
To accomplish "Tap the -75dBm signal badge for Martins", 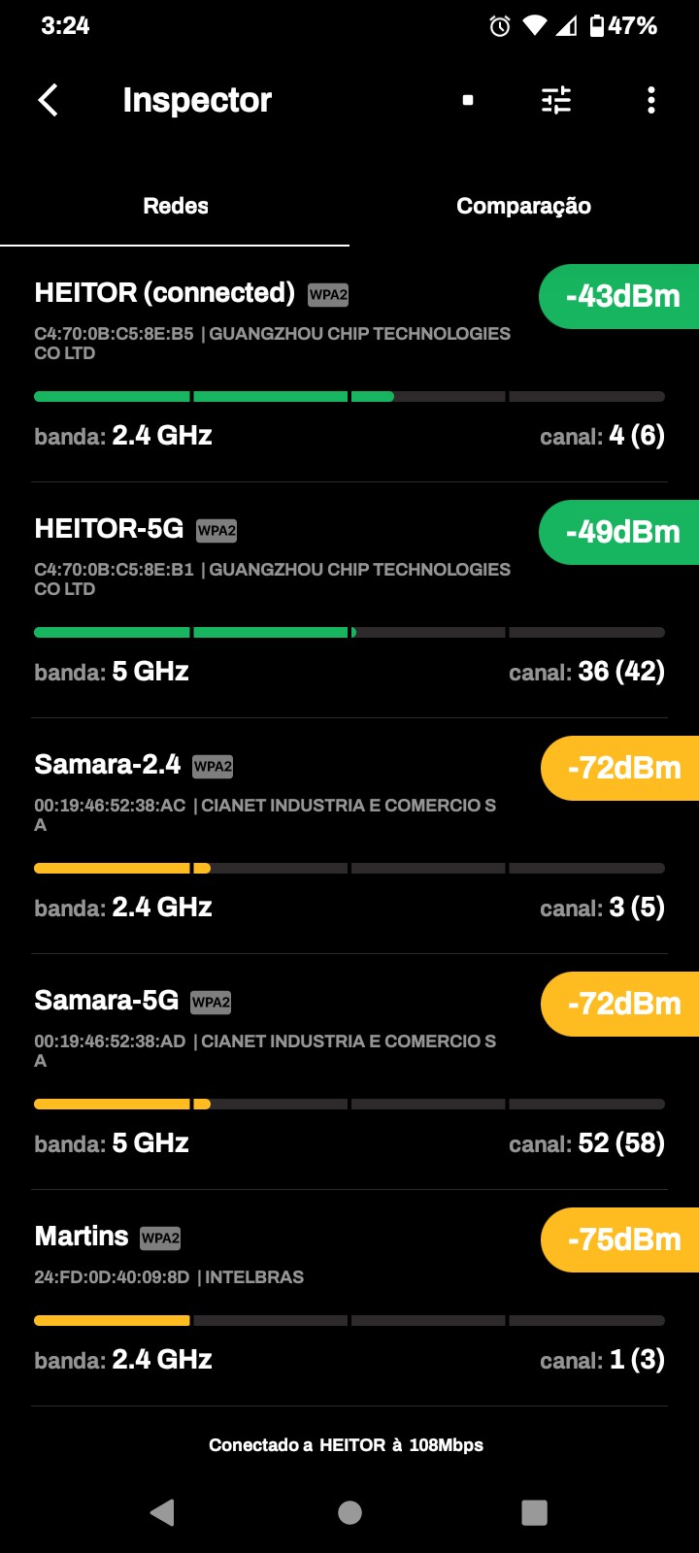I will point(622,1239).
